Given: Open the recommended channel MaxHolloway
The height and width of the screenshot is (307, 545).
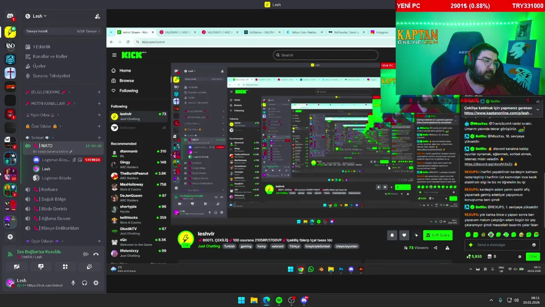Looking at the screenshot, I should [138, 186].
